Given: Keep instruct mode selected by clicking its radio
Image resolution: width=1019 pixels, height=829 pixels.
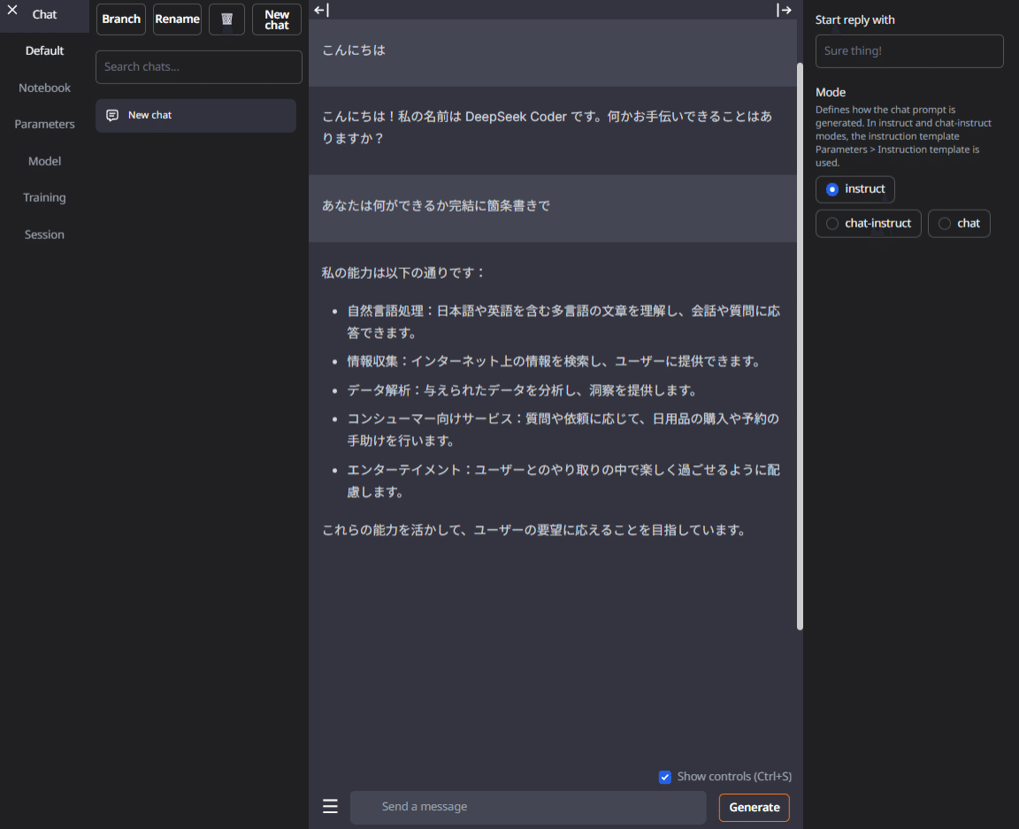Looking at the screenshot, I should point(831,188).
